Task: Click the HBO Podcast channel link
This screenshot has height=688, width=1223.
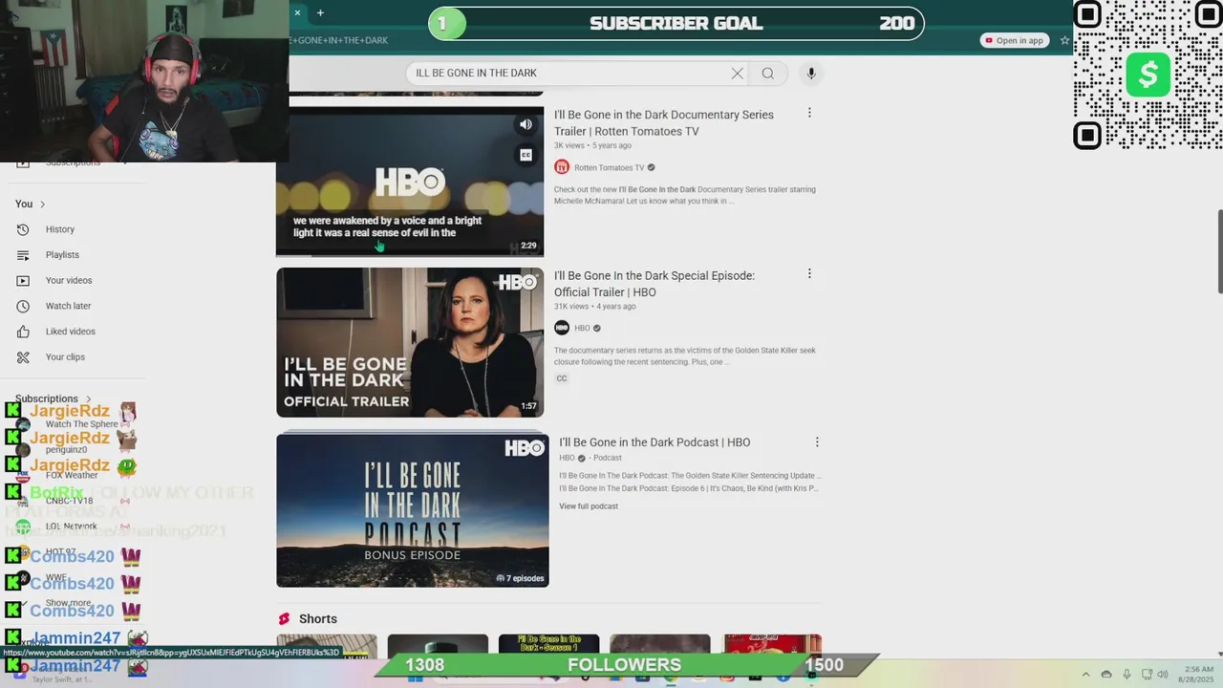Action: [567, 459]
